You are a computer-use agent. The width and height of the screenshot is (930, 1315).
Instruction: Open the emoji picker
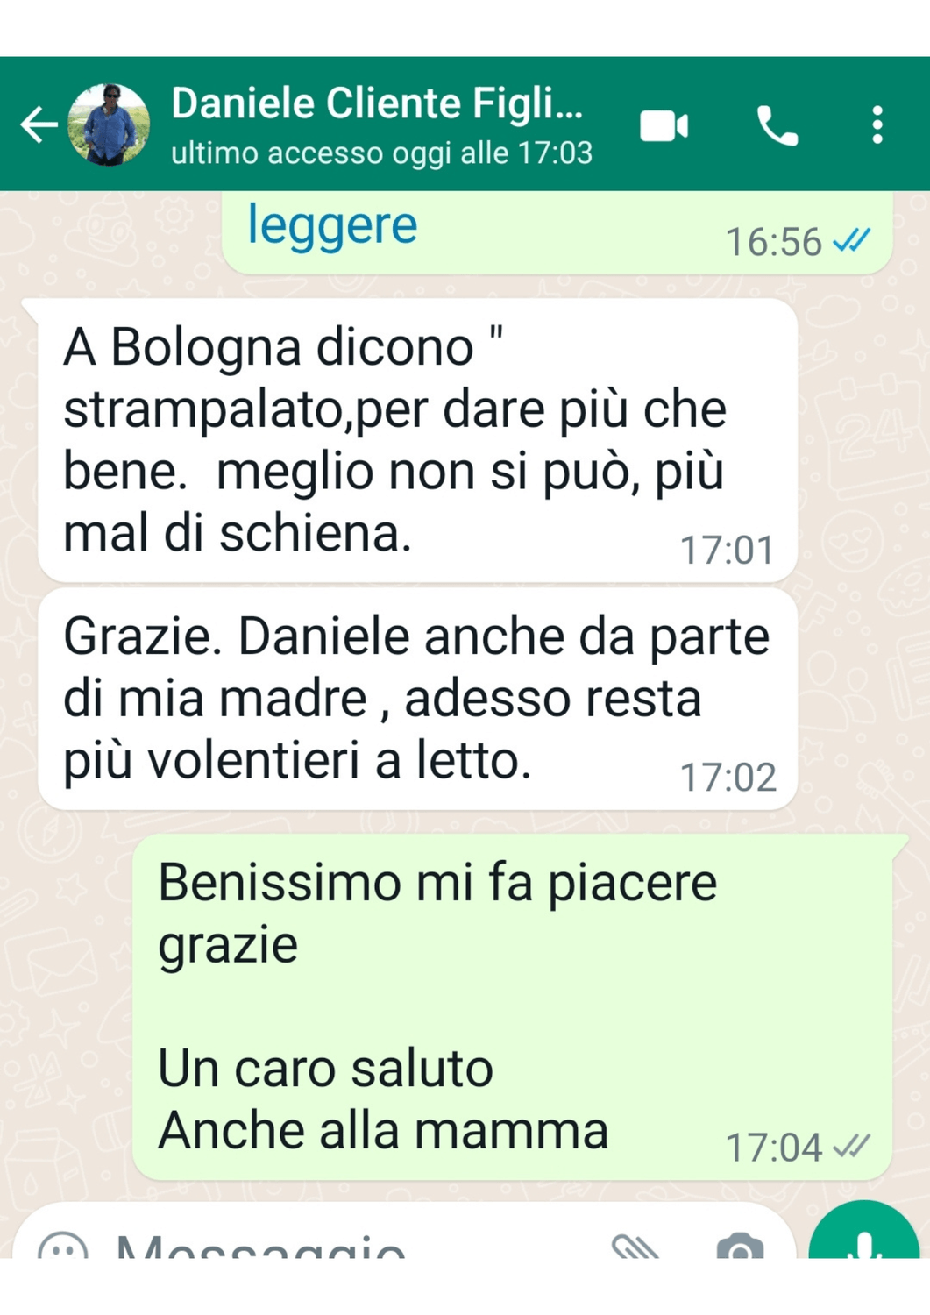63,1245
